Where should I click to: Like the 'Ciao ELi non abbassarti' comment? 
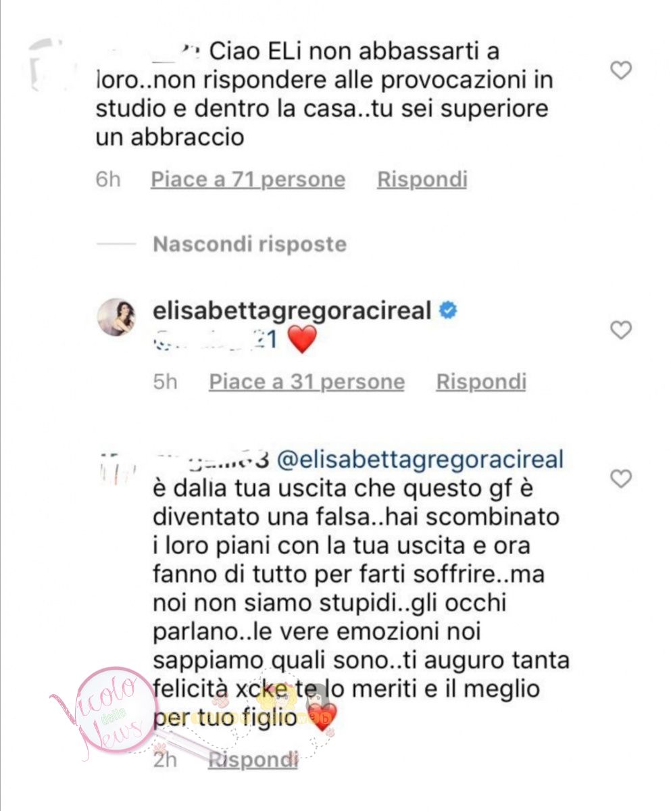tap(620, 70)
